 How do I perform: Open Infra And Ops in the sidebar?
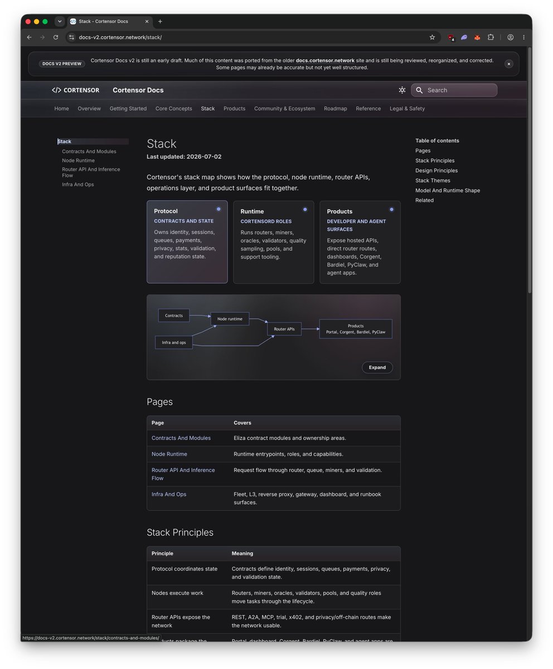point(77,185)
